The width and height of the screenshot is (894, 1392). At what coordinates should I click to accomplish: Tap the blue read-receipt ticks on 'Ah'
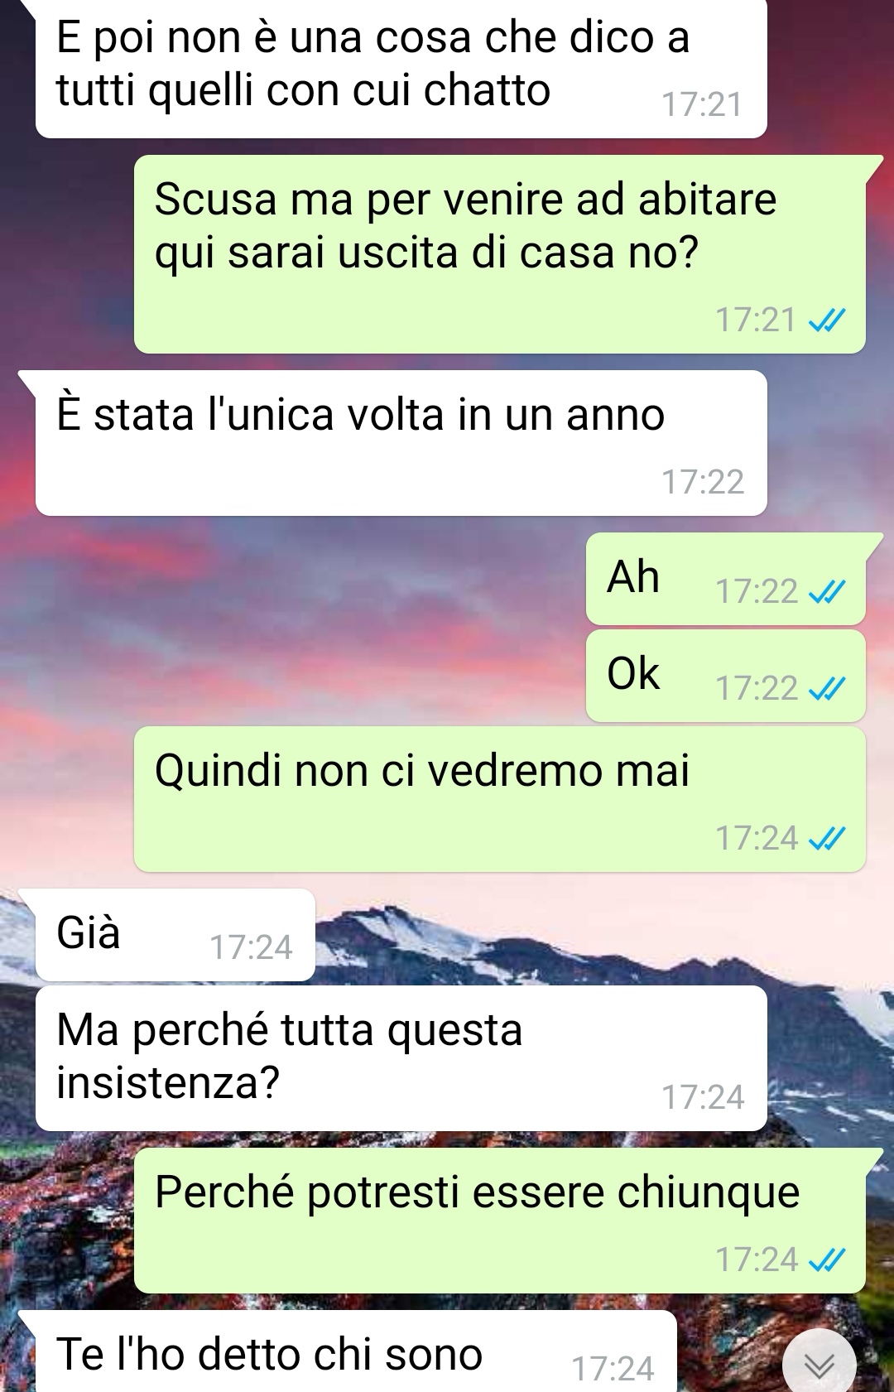[827, 592]
